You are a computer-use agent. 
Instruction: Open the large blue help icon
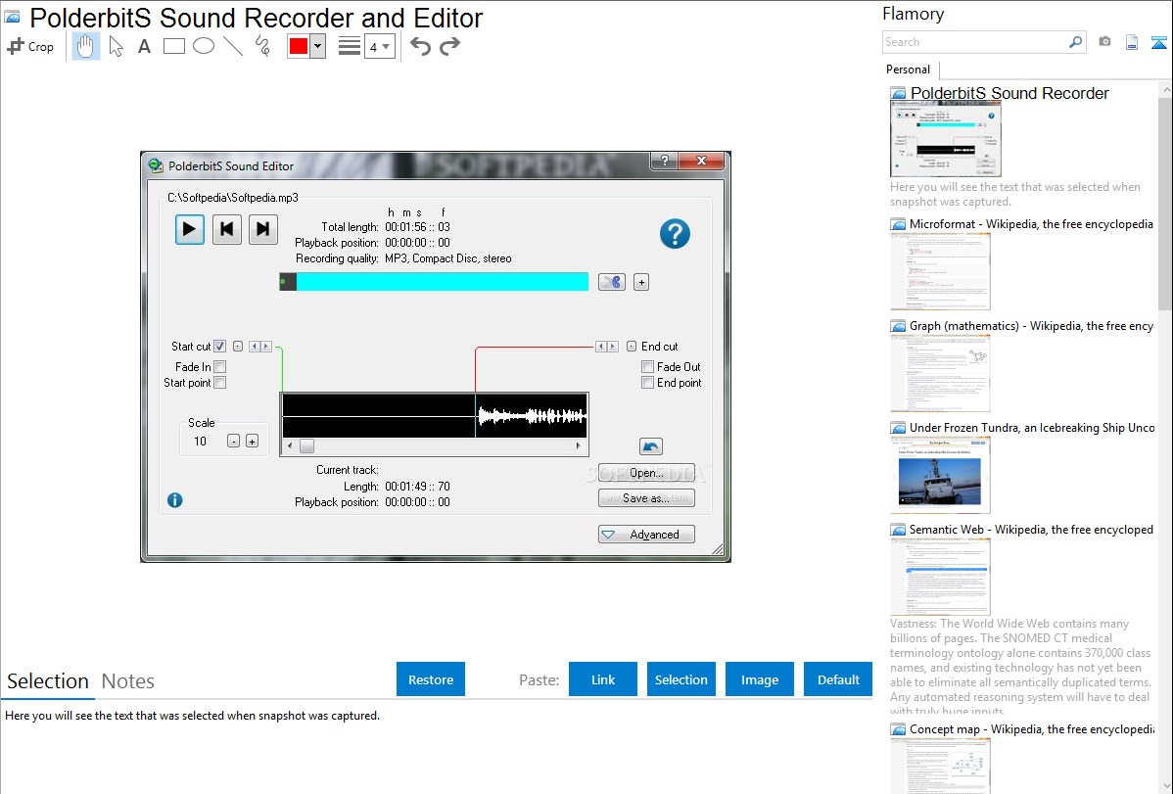click(x=675, y=234)
